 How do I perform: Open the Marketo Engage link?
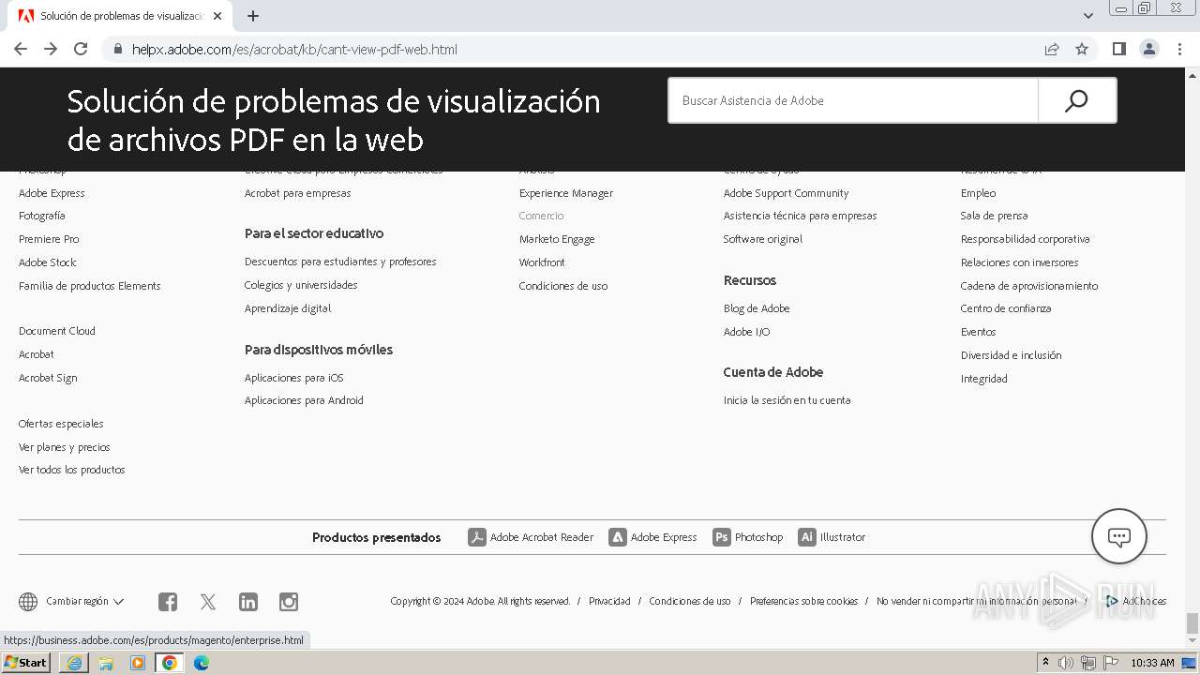click(x=557, y=239)
